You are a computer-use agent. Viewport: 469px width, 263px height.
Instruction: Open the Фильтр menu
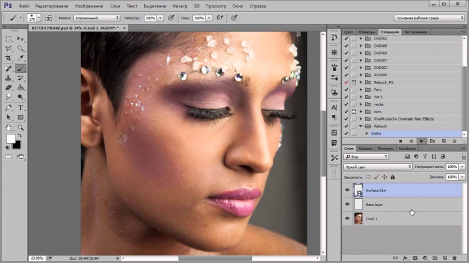click(180, 6)
